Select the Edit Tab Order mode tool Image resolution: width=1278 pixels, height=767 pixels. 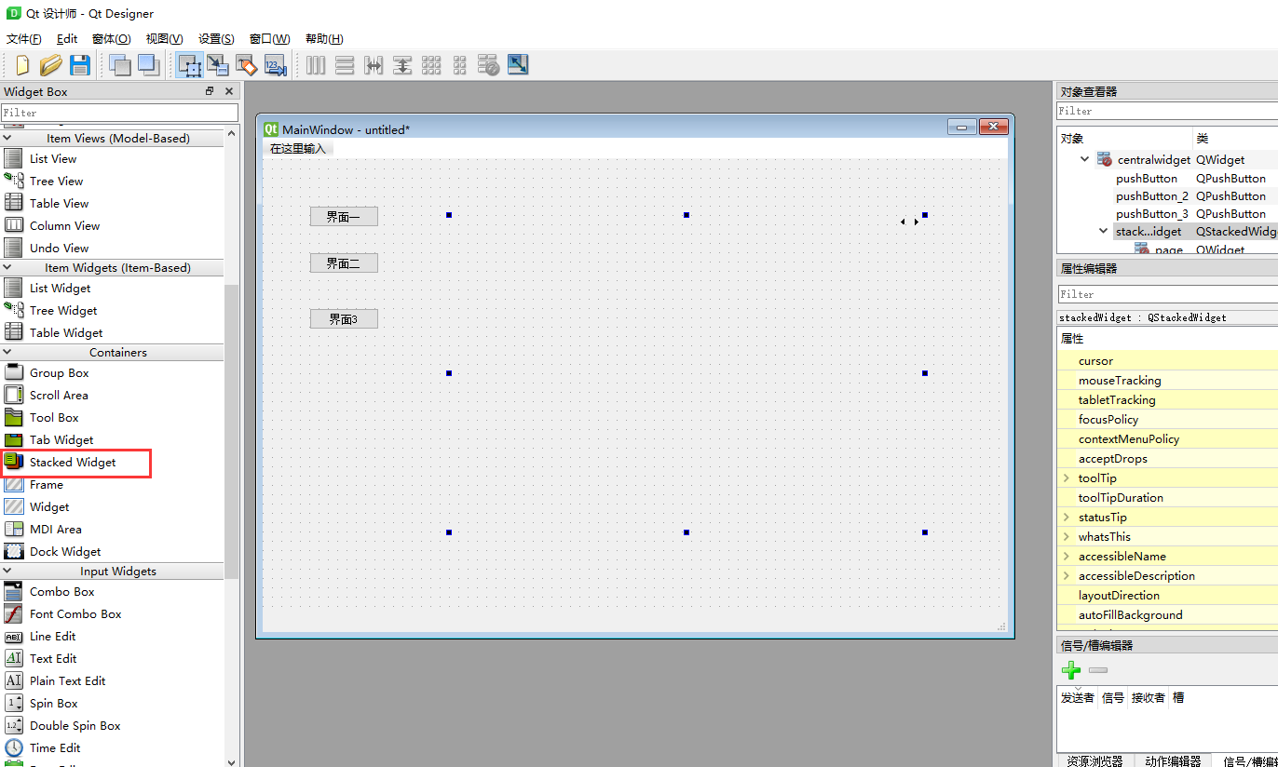click(x=275, y=65)
